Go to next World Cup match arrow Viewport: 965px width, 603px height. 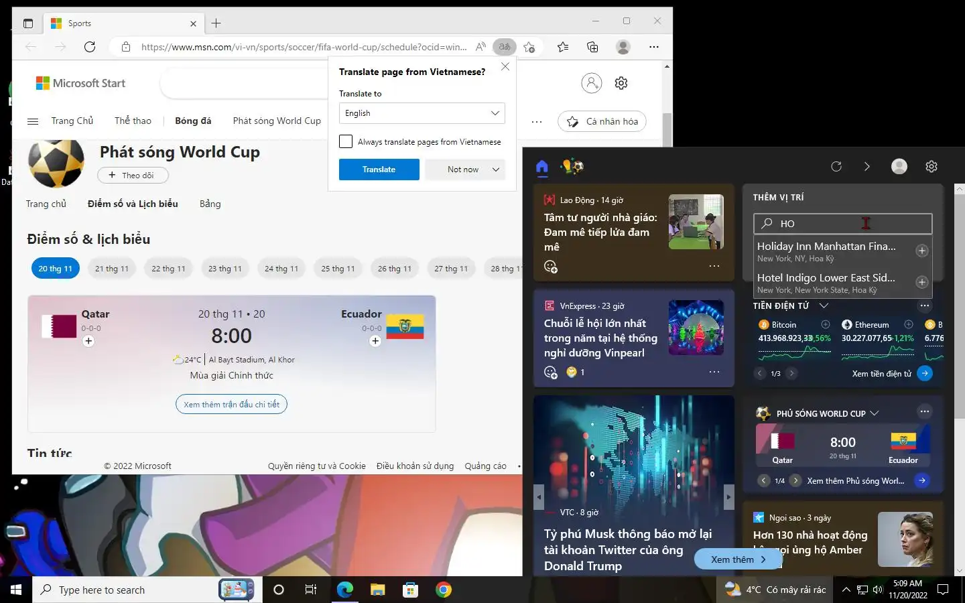point(795,480)
